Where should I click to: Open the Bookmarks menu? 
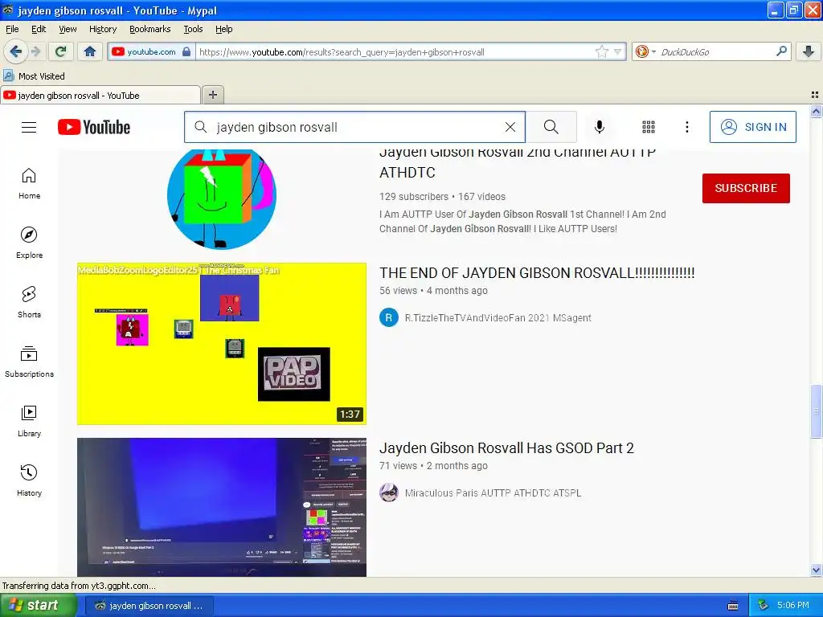tap(149, 29)
